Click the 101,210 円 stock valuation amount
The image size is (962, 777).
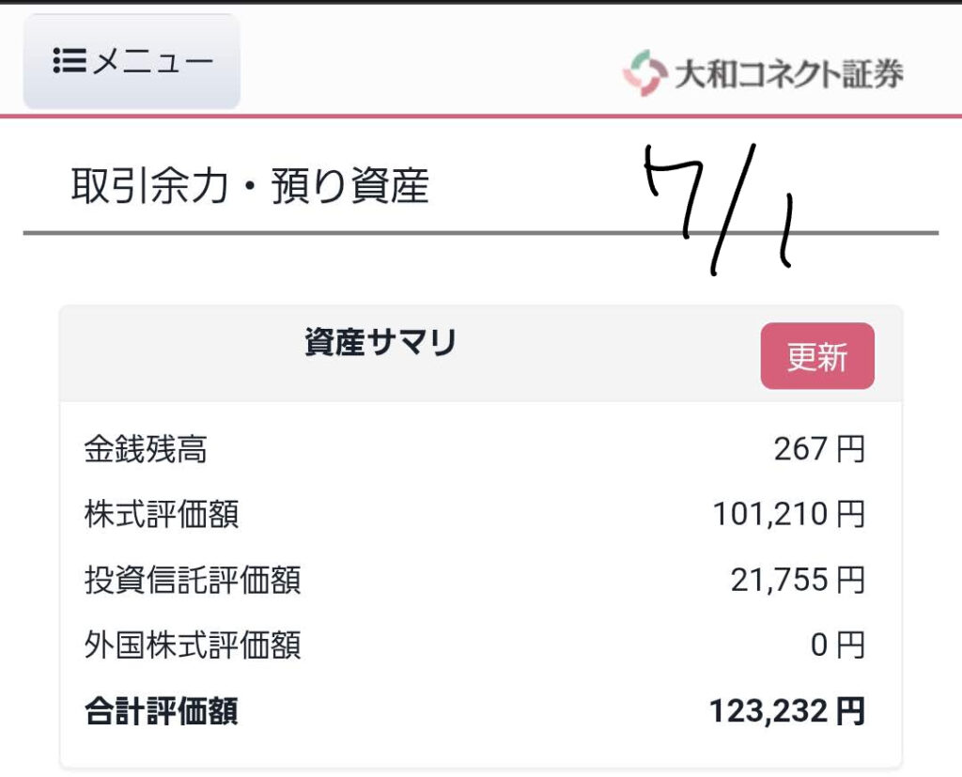tap(789, 514)
